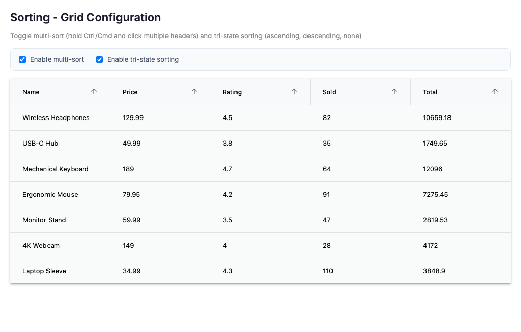Select the Laptop Sleeve row name cell
The image size is (521, 332).
click(x=44, y=271)
